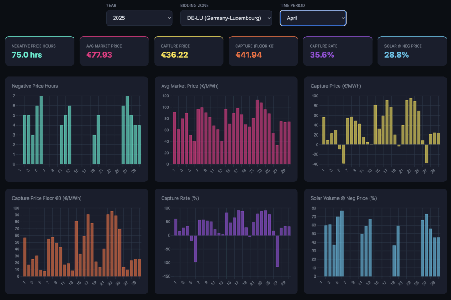Screen dimensions: 451x300
Task: Click the day 27 tallest bar in Solar Volume chart
Action: click(x=426, y=245)
